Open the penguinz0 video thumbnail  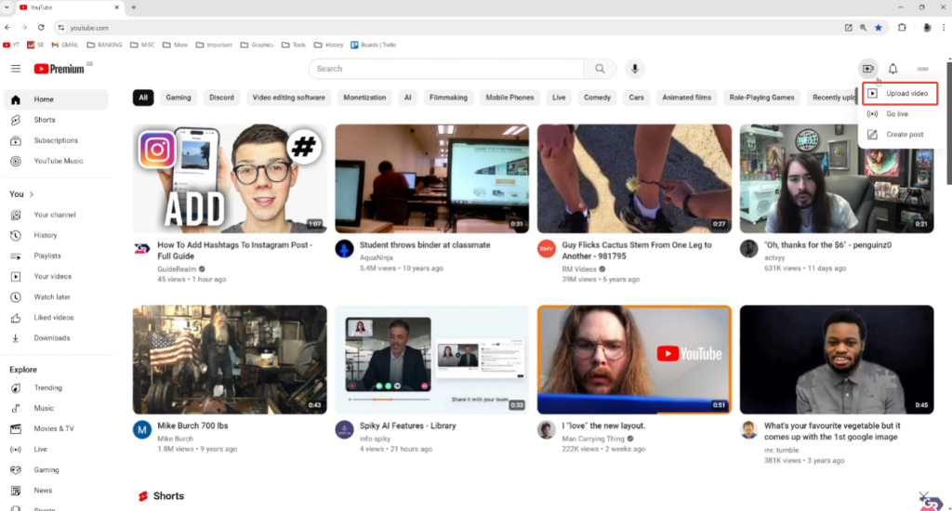tap(837, 178)
